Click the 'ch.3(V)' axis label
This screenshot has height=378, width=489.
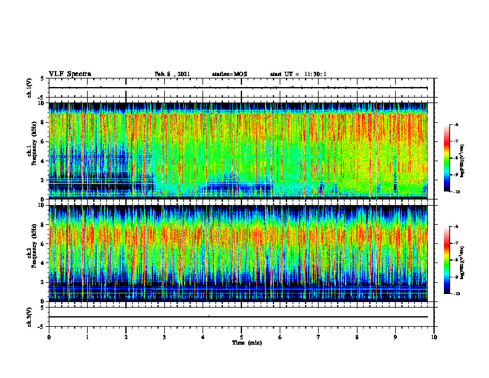[x=29, y=317]
